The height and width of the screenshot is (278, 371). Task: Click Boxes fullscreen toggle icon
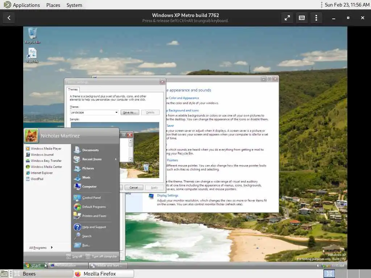point(287,18)
